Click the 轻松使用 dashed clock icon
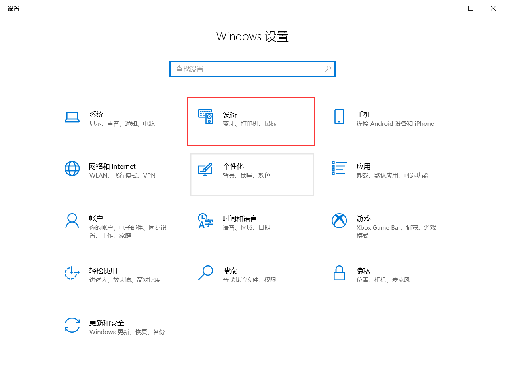 click(x=72, y=273)
